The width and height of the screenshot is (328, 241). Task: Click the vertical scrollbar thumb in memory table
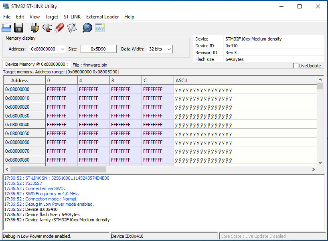(x=320, y=86)
